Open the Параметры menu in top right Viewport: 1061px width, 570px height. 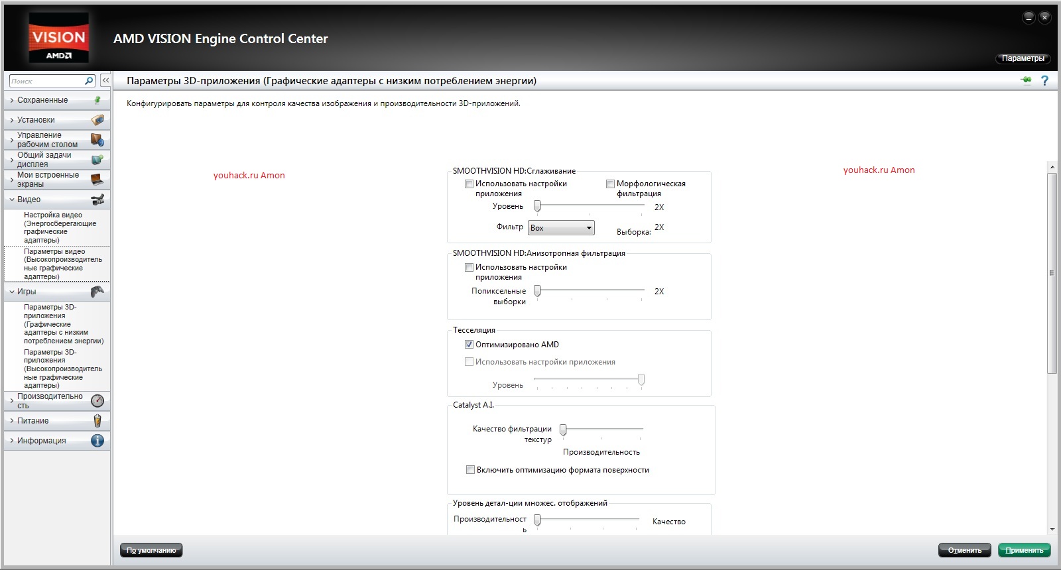pyautogui.click(x=1023, y=58)
